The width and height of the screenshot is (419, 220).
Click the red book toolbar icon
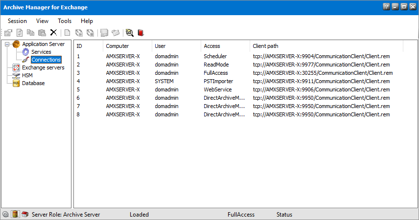(141, 33)
